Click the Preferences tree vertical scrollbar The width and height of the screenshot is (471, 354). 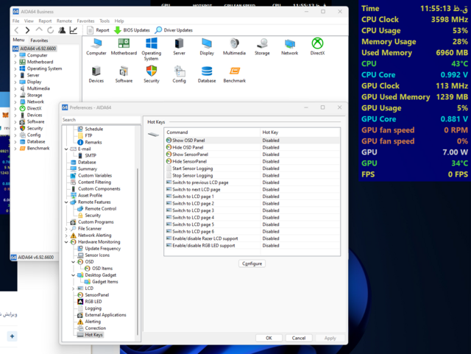click(138, 252)
